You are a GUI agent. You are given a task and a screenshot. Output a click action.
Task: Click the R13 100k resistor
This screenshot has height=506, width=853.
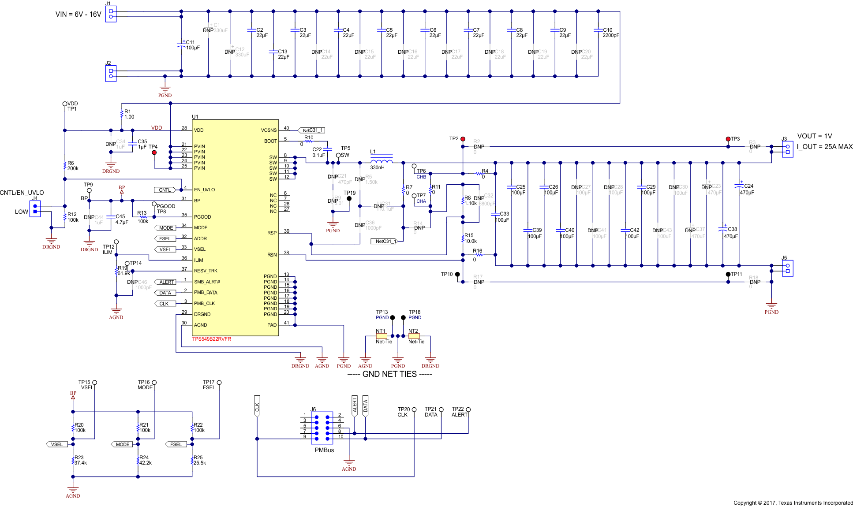click(x=143, y=217)
